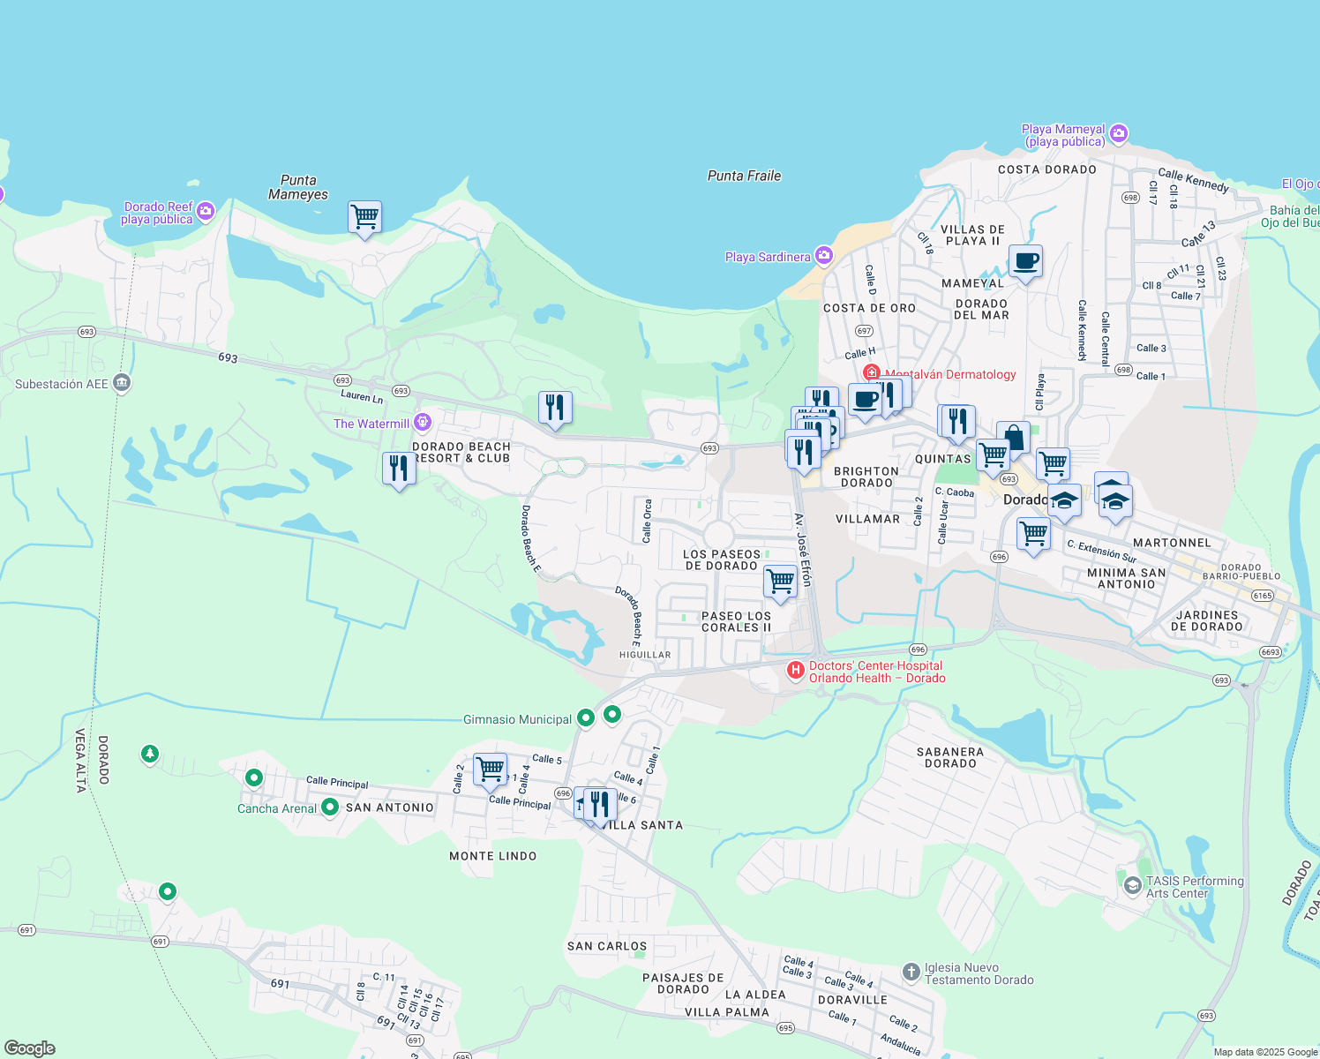Select the Gimnasio Municipal green pin

tap(585, 719)
